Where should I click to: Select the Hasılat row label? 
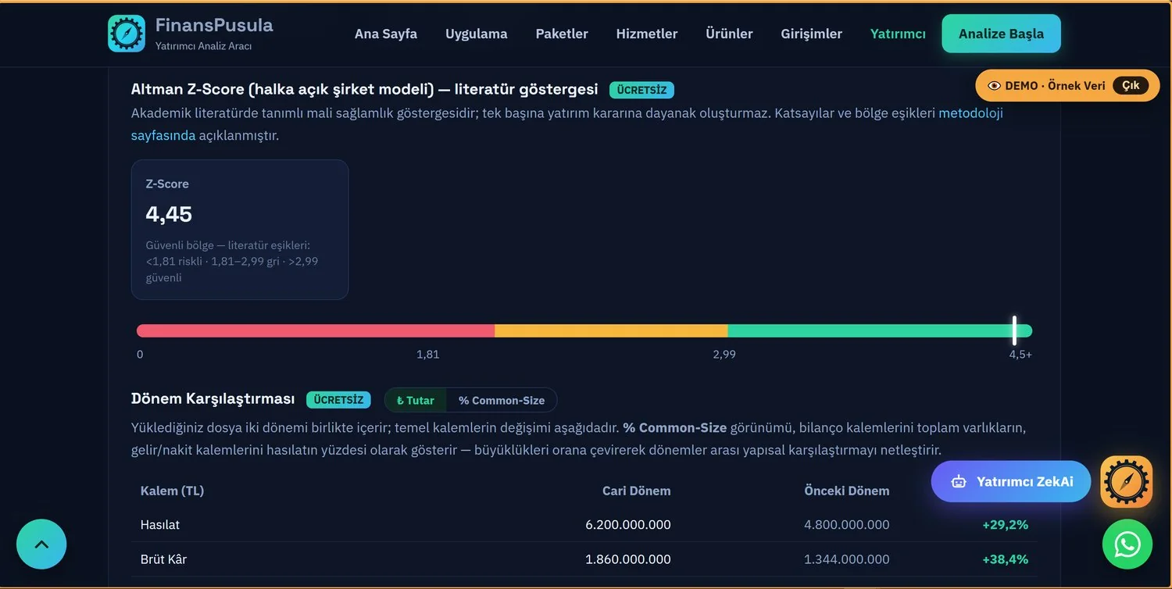(x=160, y=525)
